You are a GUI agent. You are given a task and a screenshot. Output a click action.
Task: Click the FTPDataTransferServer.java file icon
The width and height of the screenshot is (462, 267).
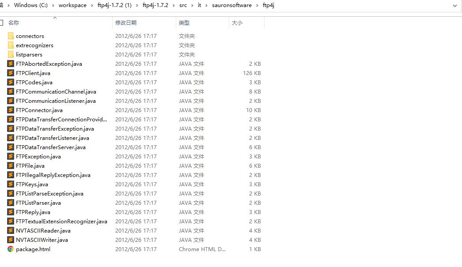11,147
